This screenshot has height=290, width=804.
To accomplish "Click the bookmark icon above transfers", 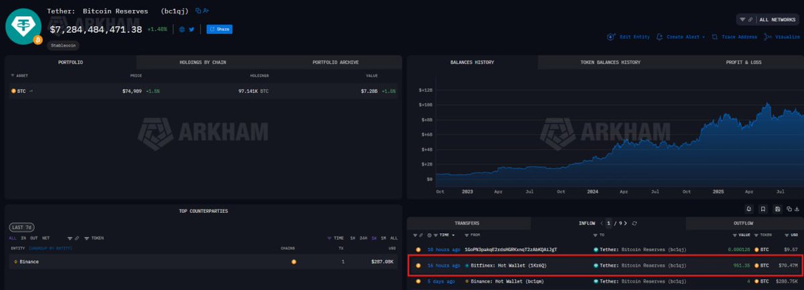I will click(762, 209).
